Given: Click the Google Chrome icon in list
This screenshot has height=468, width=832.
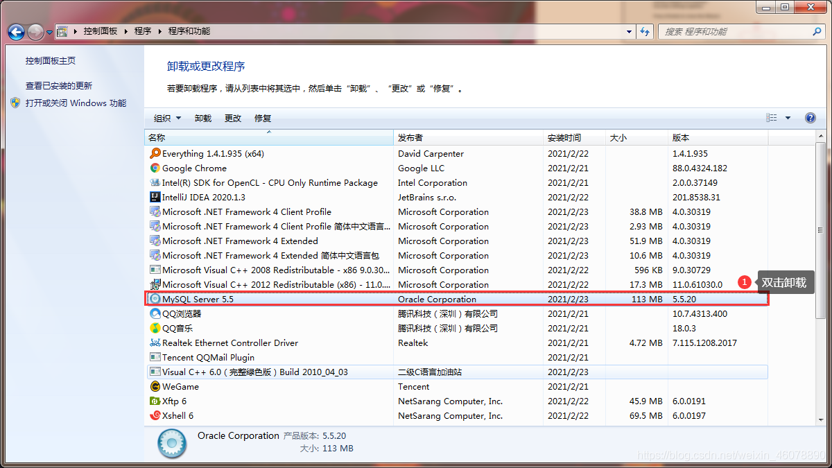Looking at the screenshot, I should [x=155, y=168].
